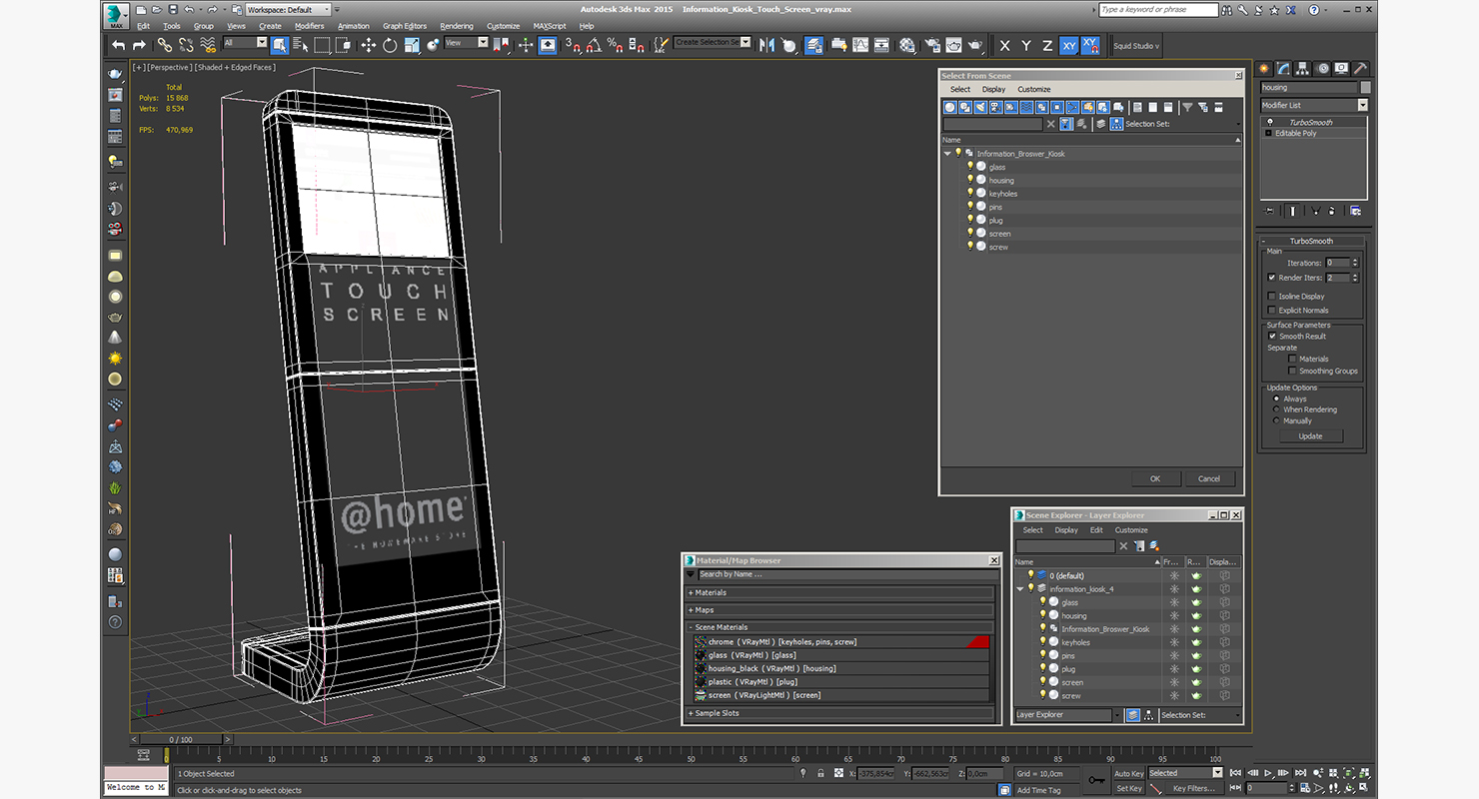Open the Modifiers menu
This screenshot has width=1479, height=799.
(x=310, y=26)
